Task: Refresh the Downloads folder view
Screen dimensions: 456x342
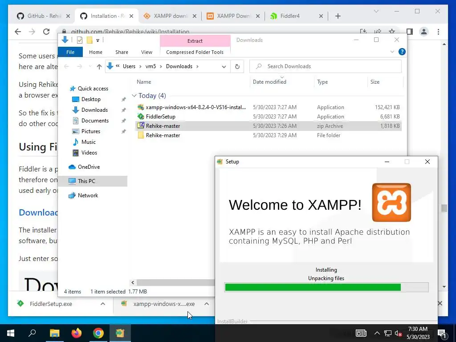Action: coord(237,67)
